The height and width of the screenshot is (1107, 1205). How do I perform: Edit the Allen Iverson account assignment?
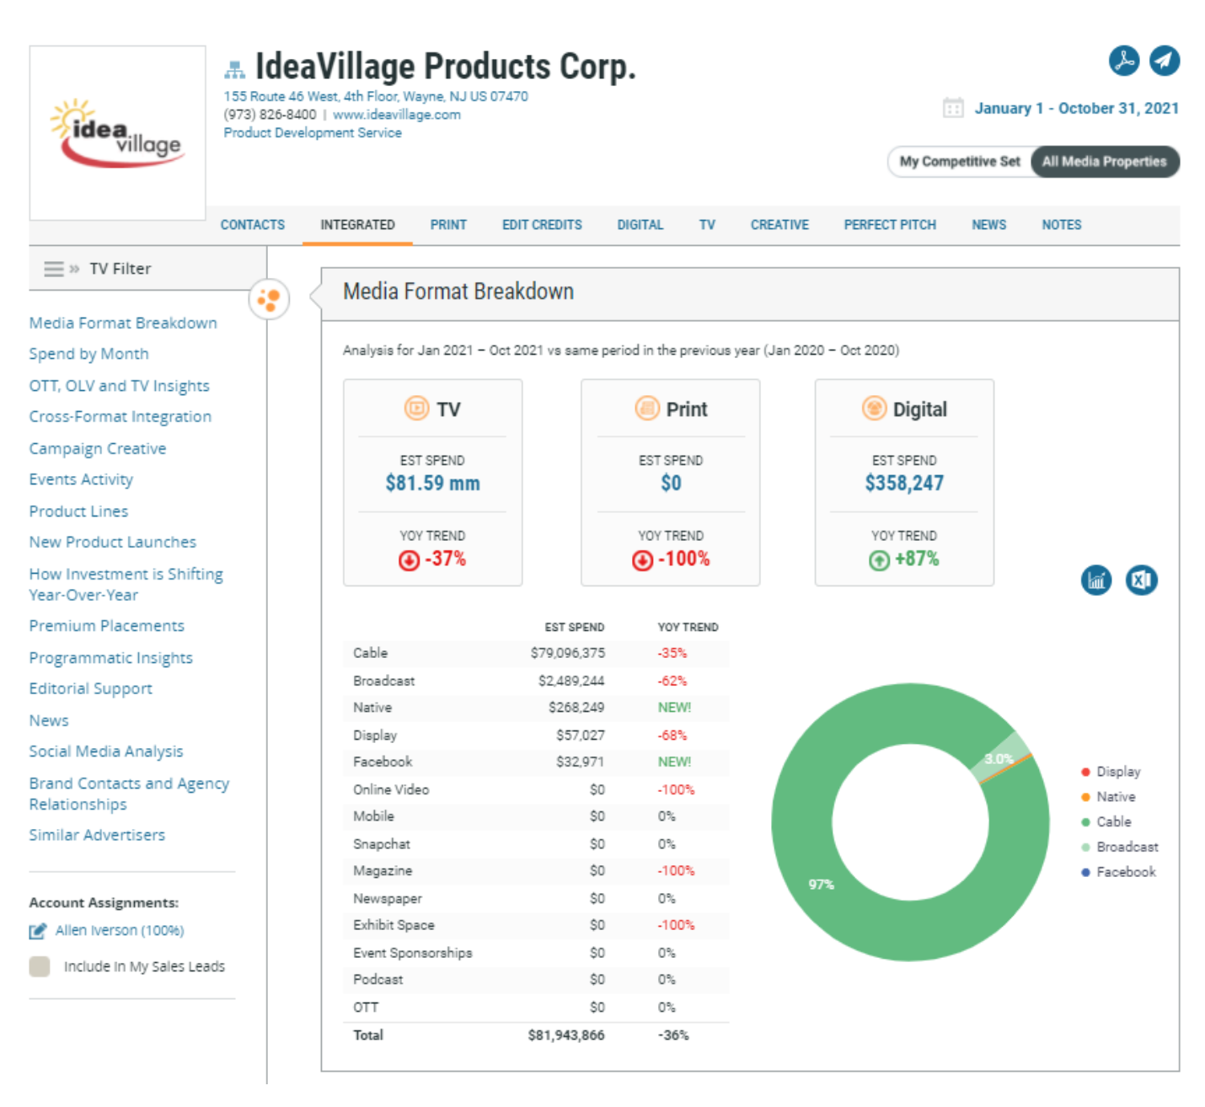coord(38,931)
